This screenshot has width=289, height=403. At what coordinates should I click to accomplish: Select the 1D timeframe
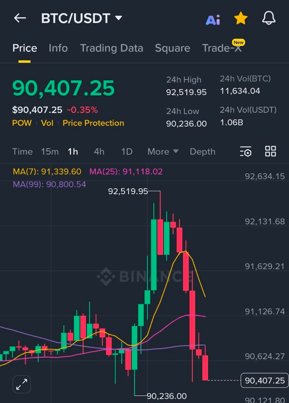127,151
